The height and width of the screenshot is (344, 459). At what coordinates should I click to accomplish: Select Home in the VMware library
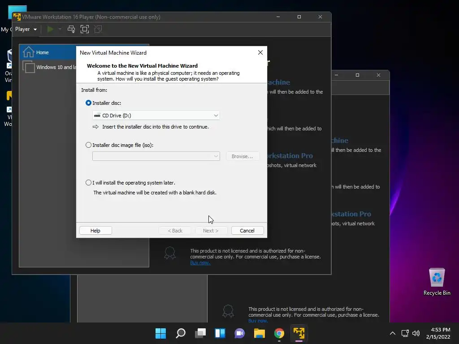point(48,52)
